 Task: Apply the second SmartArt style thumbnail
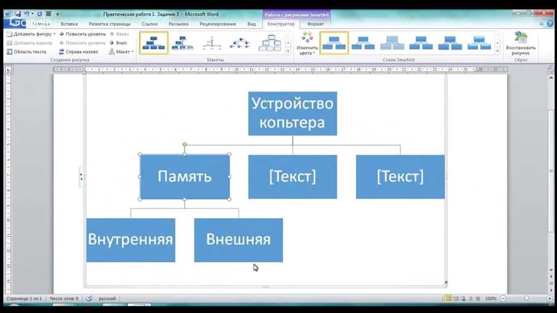click(x=363, y=43)
